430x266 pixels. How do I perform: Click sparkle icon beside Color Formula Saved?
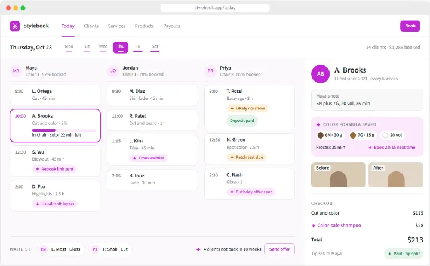318,124
